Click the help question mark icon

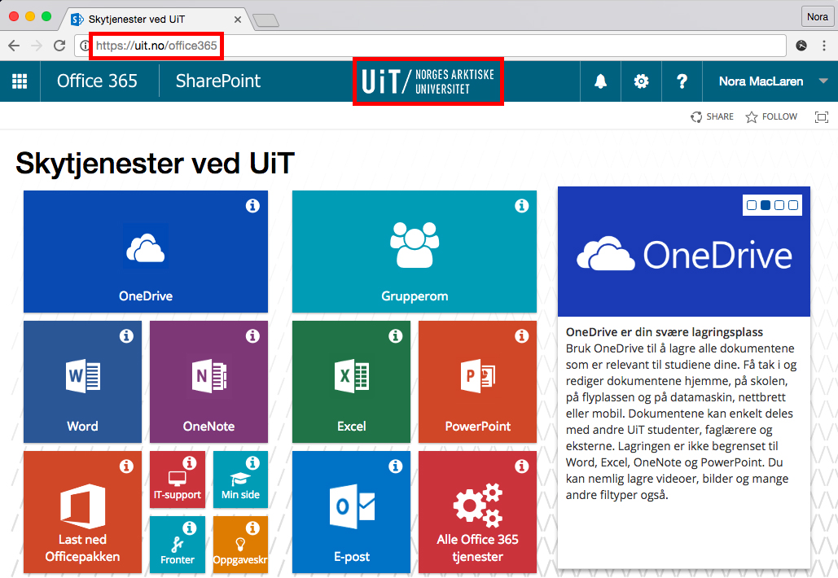pyautogui.click(x=682, y=81)
